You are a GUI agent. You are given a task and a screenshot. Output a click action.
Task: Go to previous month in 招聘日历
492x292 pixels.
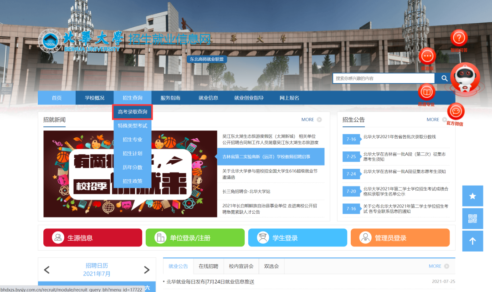tap(47, 270)
